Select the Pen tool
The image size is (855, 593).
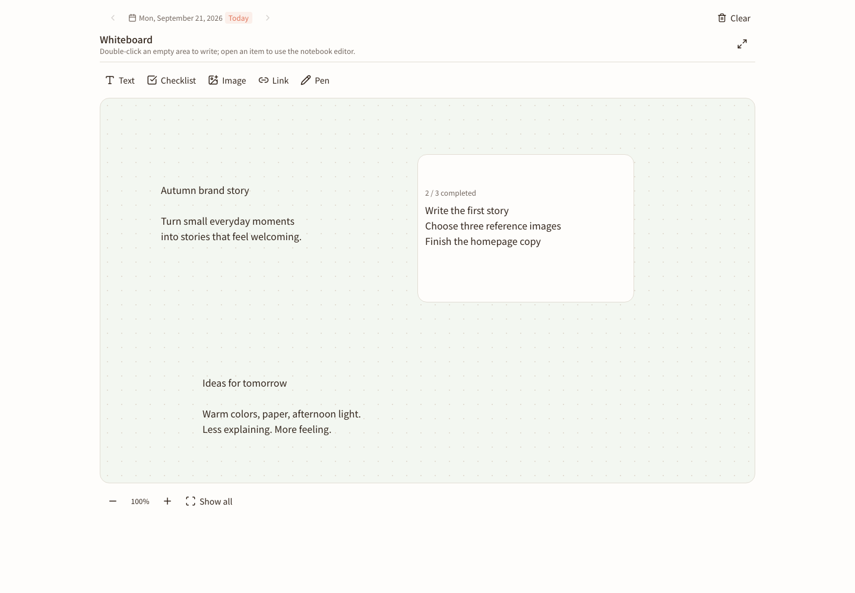click(315, 80)
